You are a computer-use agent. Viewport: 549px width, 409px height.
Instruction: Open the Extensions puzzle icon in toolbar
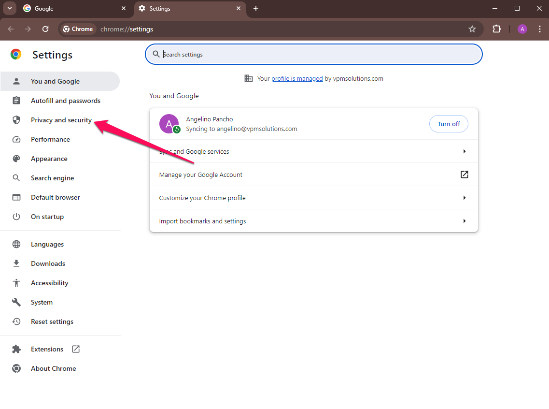[496, 29]
